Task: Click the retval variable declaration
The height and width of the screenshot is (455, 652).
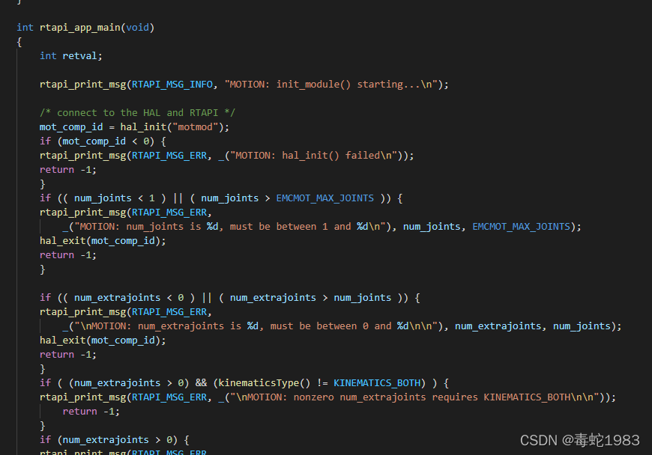Action: [79, 55]
